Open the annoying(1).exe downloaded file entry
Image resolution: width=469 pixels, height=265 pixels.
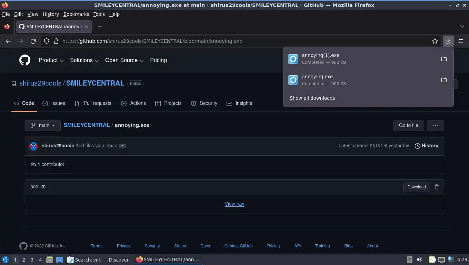click(x=362, y=59)
